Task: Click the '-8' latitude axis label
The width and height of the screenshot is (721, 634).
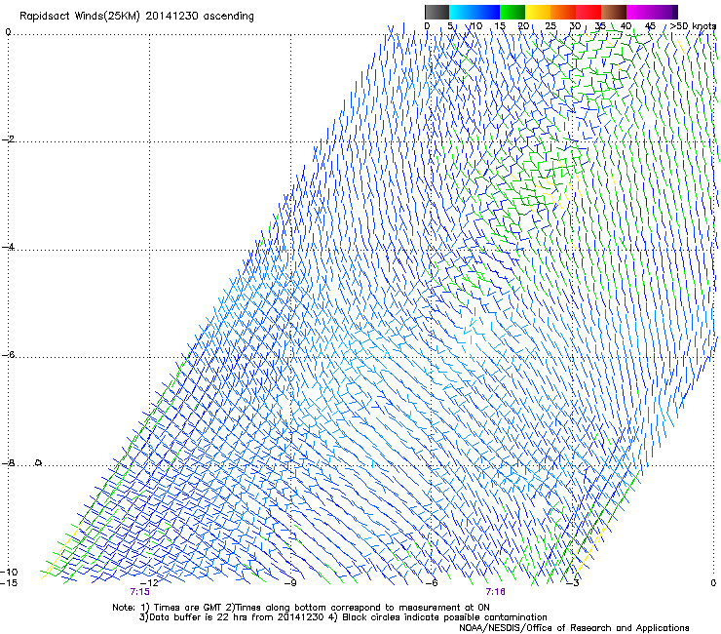Action: 8,462
